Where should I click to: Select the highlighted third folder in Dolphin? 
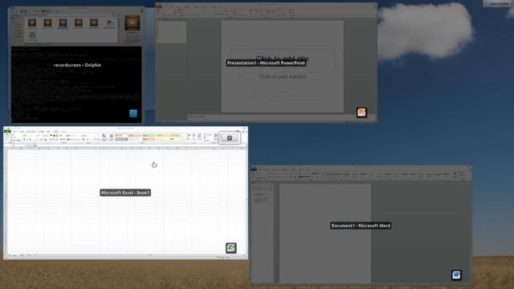(x=63, y=23)
